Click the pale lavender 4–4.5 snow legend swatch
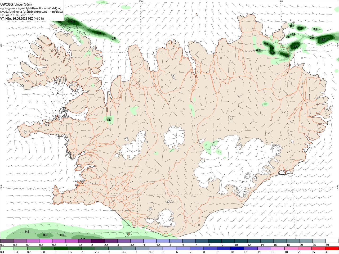 click(x=150, y=241)
